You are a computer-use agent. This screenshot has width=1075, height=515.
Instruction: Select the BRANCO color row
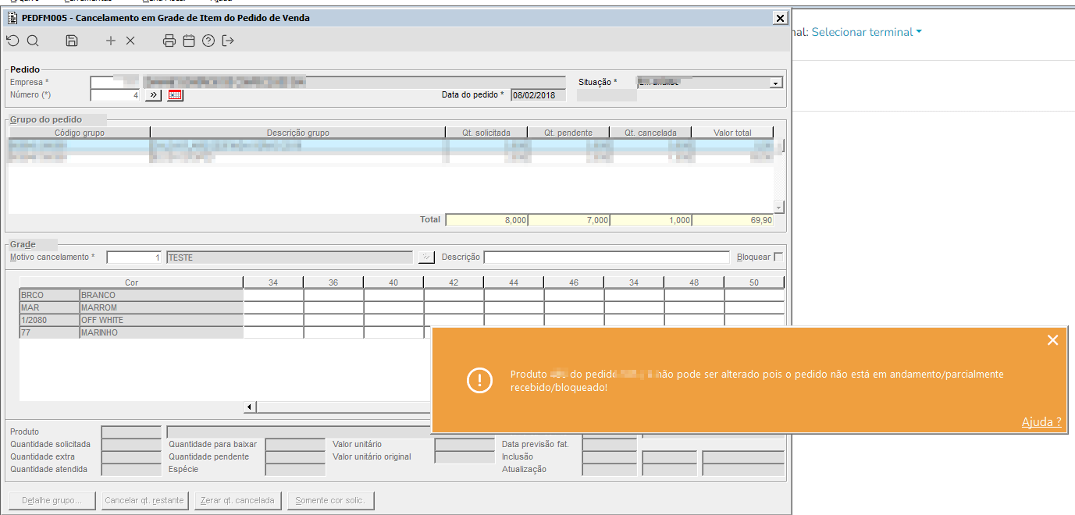[131, 295]
